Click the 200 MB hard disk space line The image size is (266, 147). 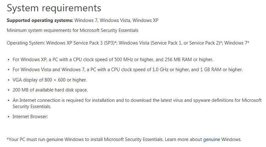(50, 90)
